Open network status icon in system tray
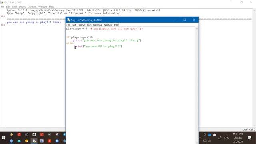The image size is (256, 144). pos(205,141)
